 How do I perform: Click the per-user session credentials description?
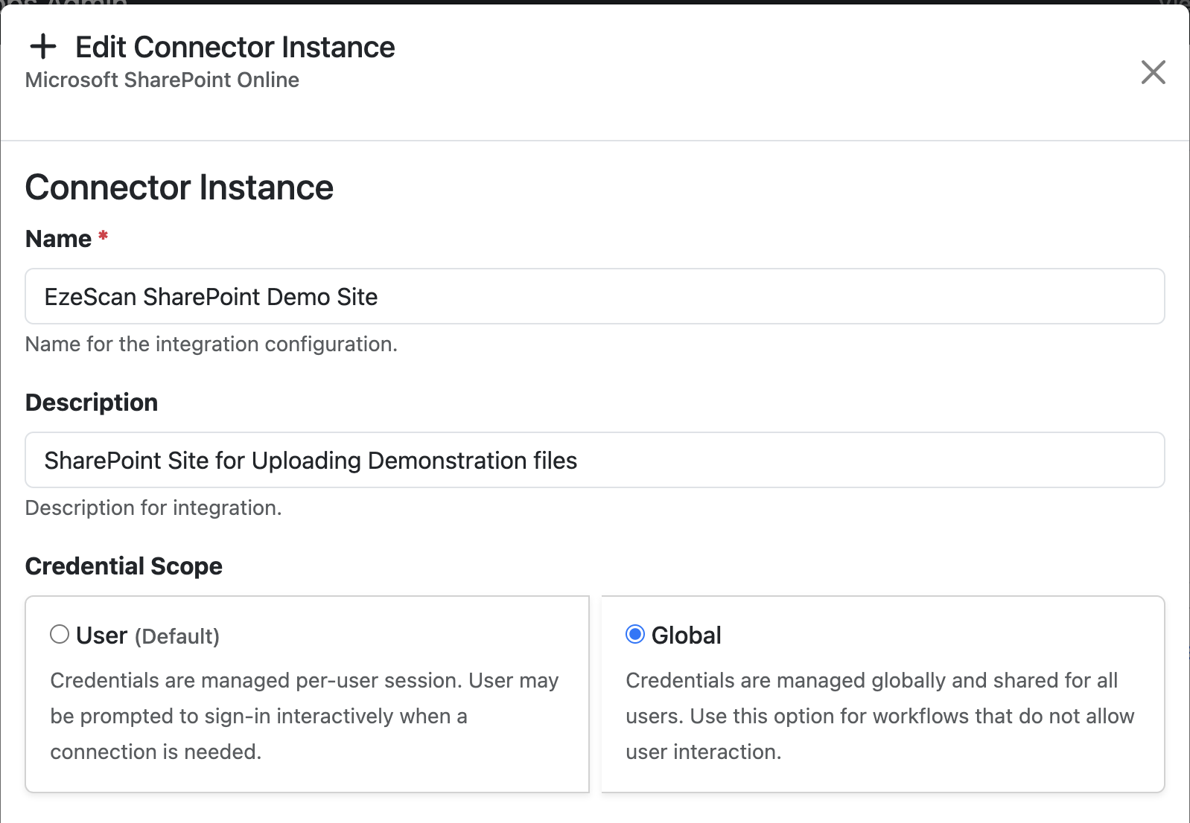pos(305,716)
